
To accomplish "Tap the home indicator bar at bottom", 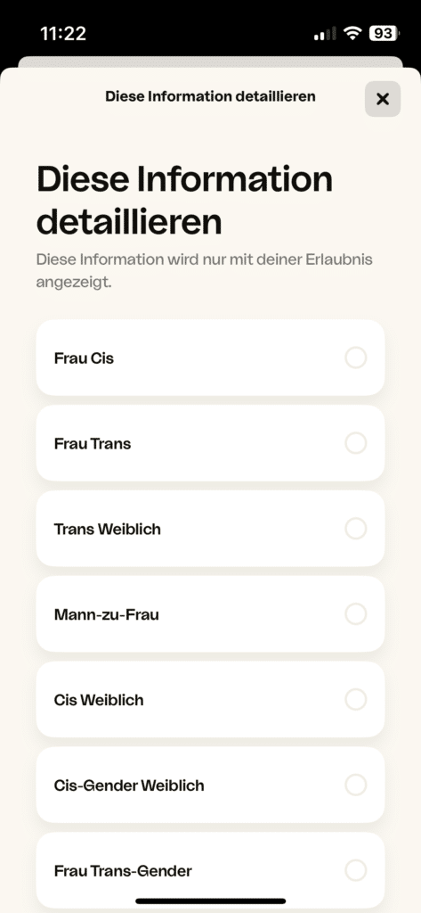I will pos(210,901).
